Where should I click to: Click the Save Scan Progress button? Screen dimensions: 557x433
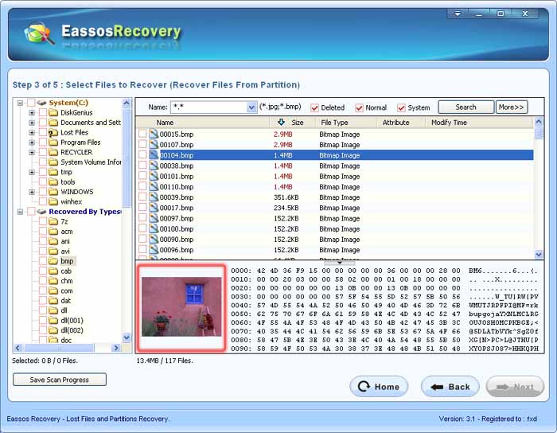click(x=60, y=380)
